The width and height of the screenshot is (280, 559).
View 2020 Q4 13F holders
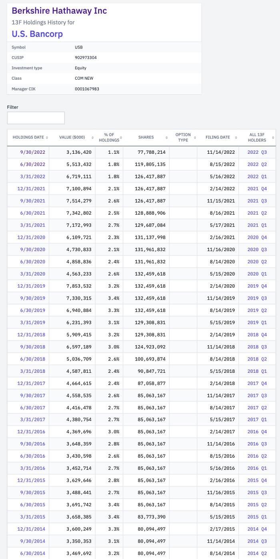coord(257,237)
